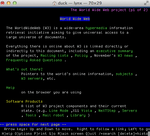150x136 pixels.
Task: Follow the Viola link
Action: pos(87,111)
